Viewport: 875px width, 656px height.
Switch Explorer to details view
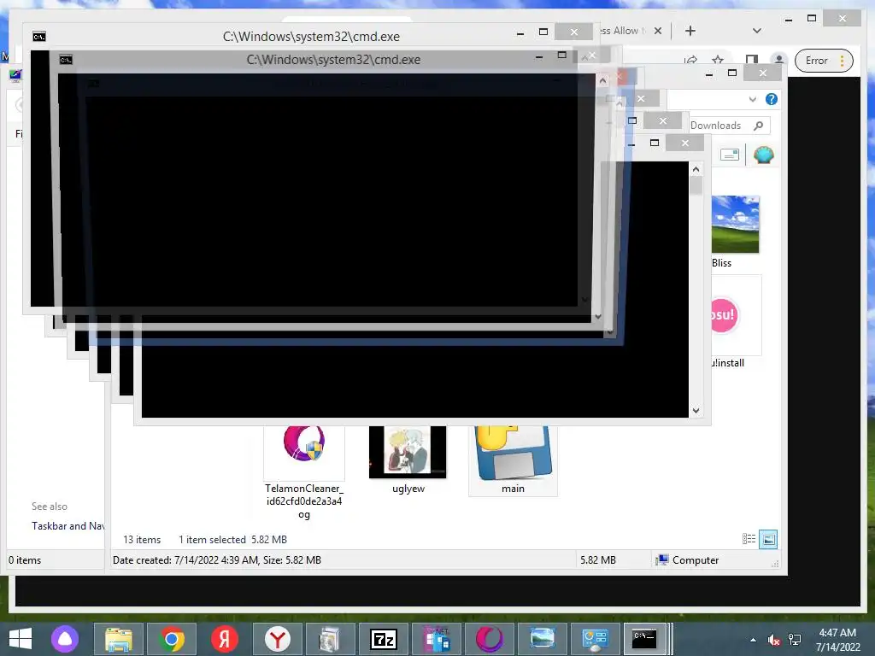pyautogui.click(x=749, y=539)
